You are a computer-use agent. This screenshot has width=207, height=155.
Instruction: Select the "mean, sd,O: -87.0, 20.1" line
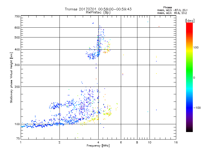click(172, 10)
